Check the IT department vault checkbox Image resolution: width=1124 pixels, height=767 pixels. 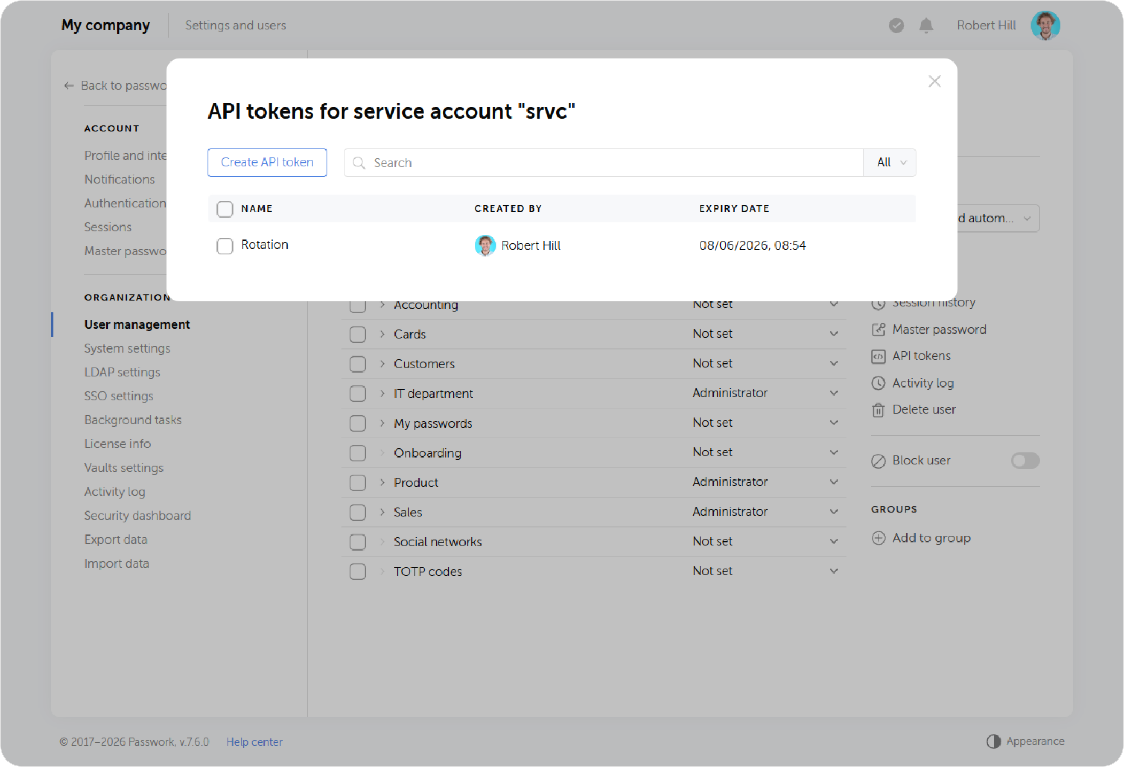point(358,394)
